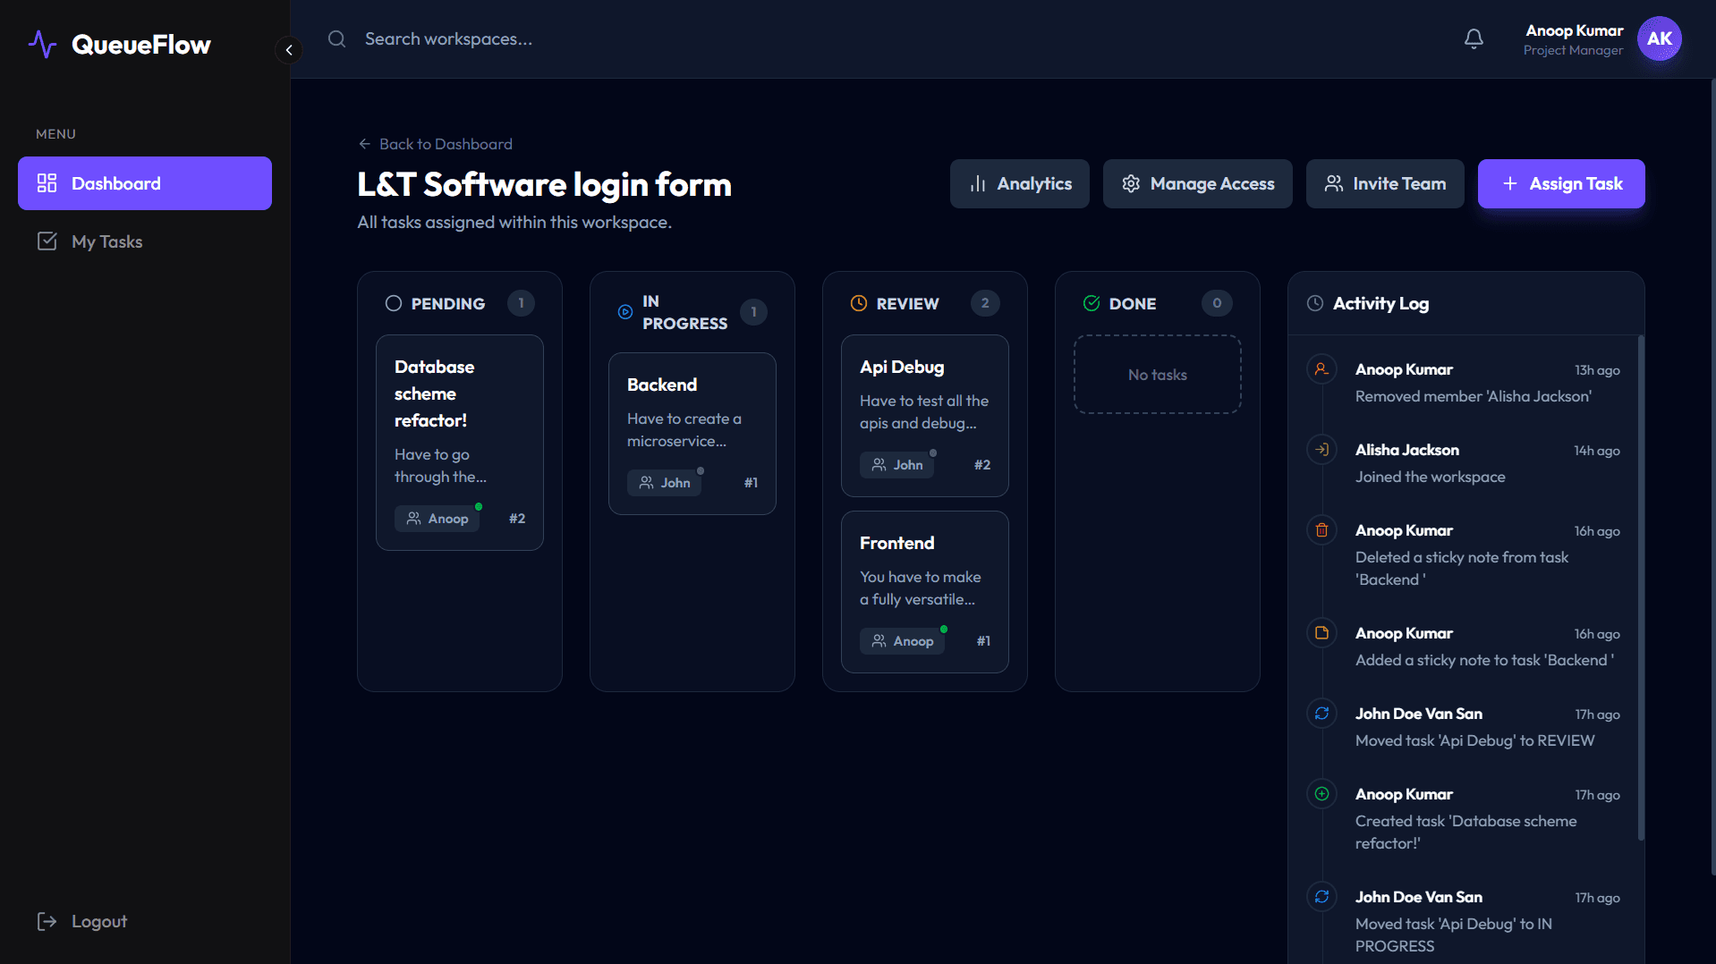Image resolution: width=1716 pixels, height=964 pixels.
Task: Click the Pending column circle icon
Action: (394, 303)
